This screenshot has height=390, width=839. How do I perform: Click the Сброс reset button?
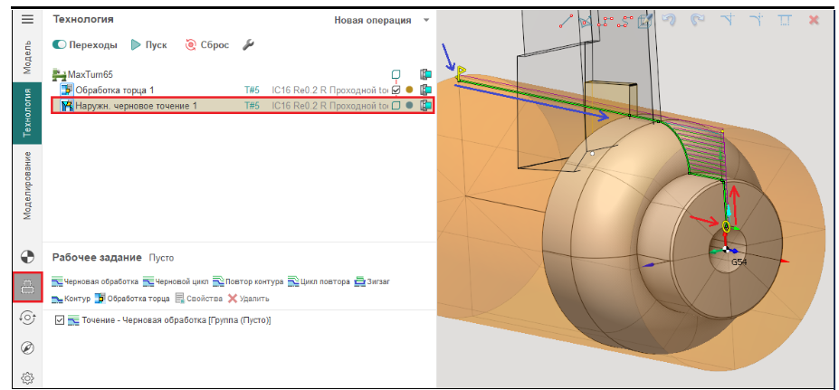tap(207, 44)
